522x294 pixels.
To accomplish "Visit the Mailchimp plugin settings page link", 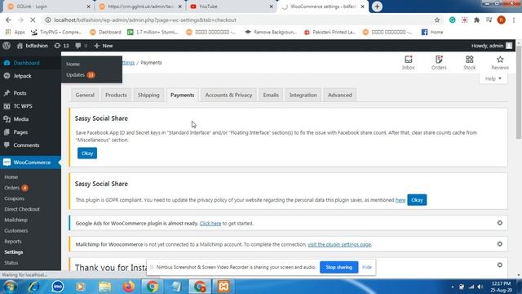I will [x=339, y=244].
